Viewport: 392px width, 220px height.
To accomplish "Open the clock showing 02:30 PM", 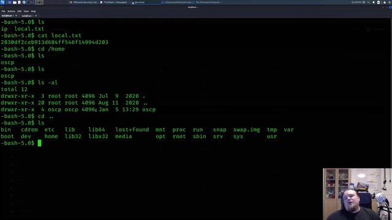I will click(x=356, y=2).
